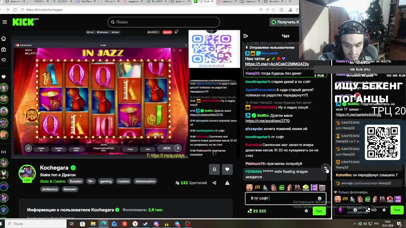This screenshot has height=228, width=406.
Task: Click the slot game STOP button
Action: point(167,148)
